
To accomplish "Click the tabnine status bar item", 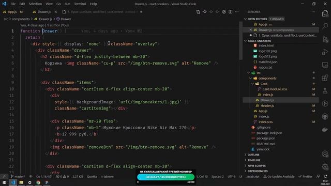I will click(108, 177).
